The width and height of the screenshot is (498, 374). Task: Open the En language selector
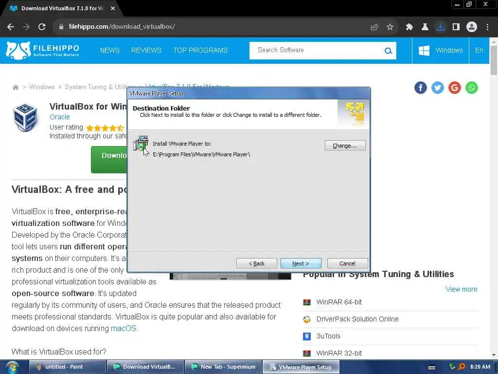point(479,50)
